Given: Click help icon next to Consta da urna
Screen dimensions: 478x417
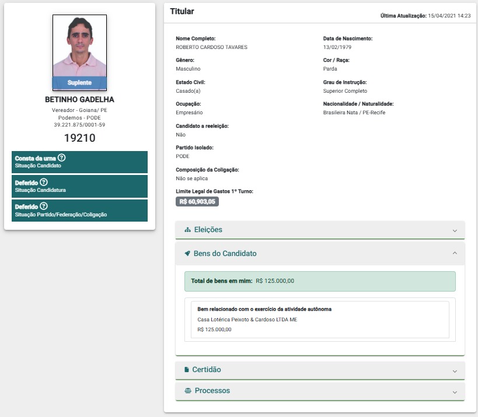Looking at the screenshot, I should (62, 158).
